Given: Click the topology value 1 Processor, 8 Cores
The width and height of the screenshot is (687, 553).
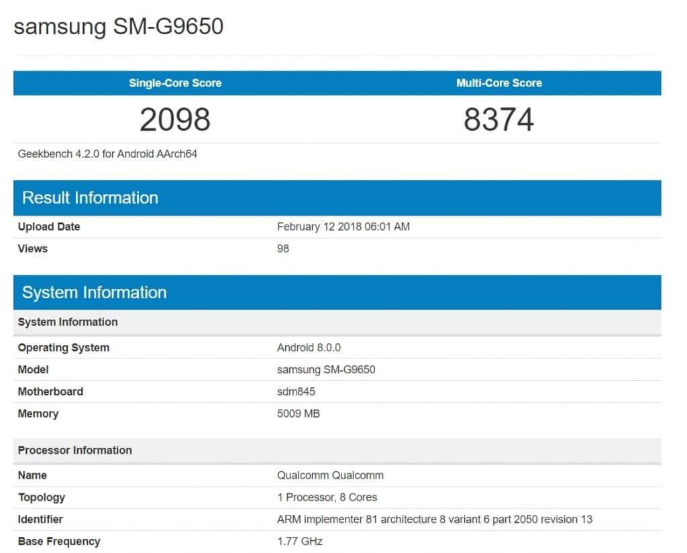Looking at the screenshot, I should pos(327,497).
